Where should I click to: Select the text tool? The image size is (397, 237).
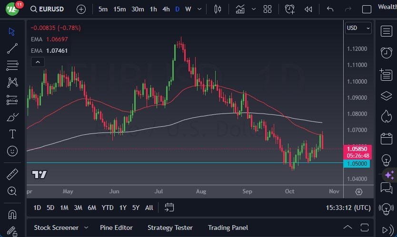pyautogui.click(x=12, y=134)
